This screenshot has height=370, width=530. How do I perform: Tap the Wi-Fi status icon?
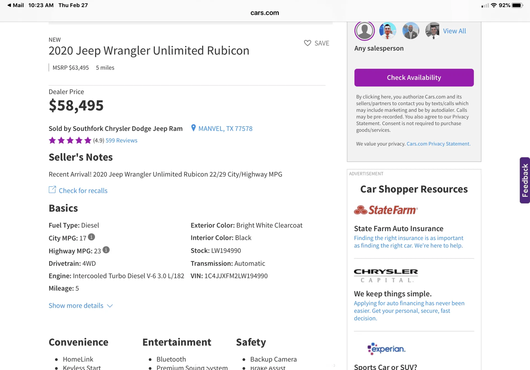click(494, 5)
